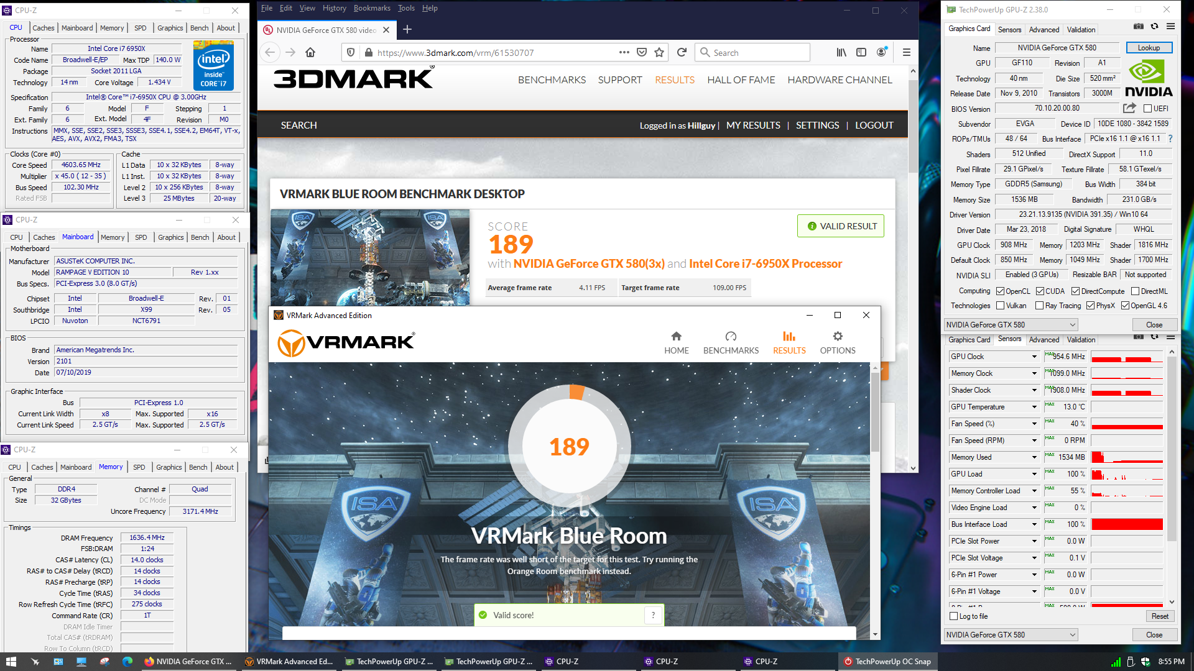Open the GPU-Z hamburger menu, upper window
The image size is (1194, 671).
(x=1170, y=27)
